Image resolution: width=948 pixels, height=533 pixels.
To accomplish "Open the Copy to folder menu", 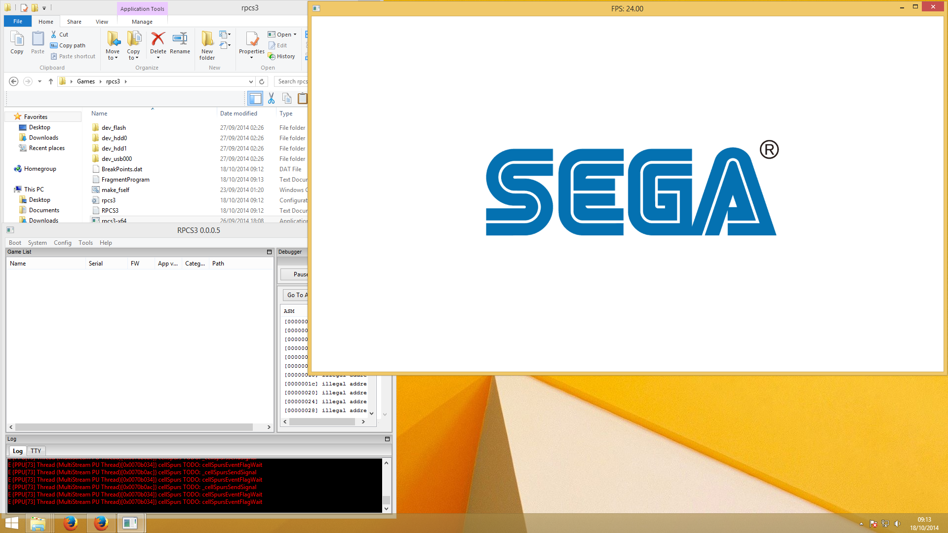I will [x=133, y=45].
